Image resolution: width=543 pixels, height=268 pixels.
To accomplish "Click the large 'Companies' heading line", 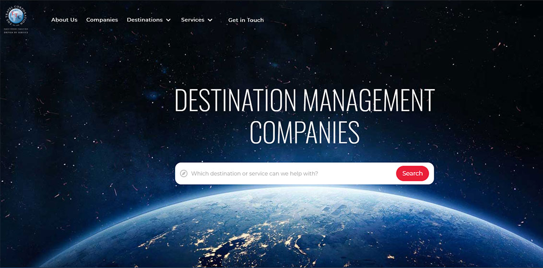I will click(305, 133).
